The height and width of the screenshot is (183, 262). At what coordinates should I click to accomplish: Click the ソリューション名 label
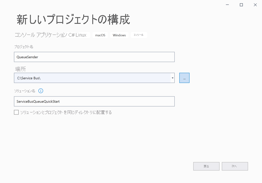point(24,91)
